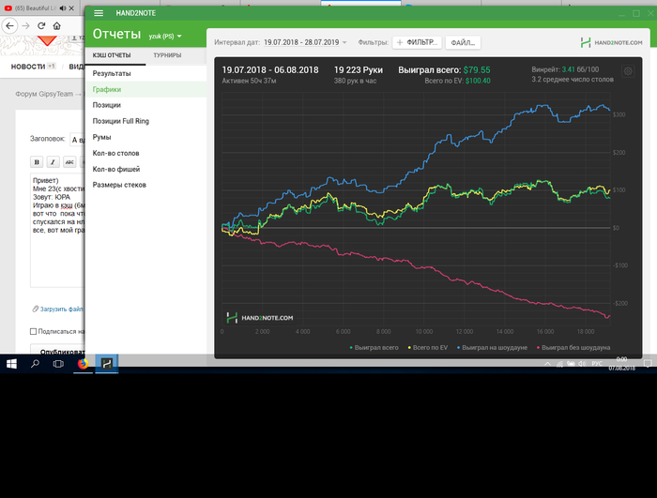Close the YouTube browser tab

click(71, 8)
